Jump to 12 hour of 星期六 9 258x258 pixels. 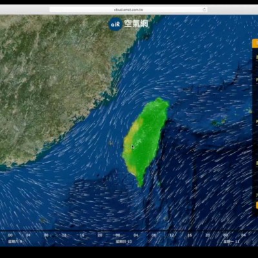(64, 235)
